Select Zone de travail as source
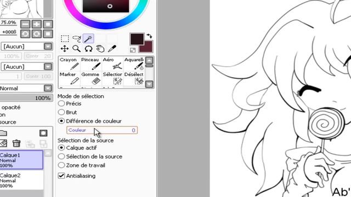 (x=61, y=165)
